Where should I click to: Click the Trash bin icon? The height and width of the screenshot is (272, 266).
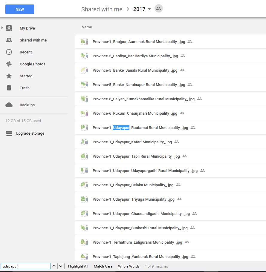tap(9, 88)
